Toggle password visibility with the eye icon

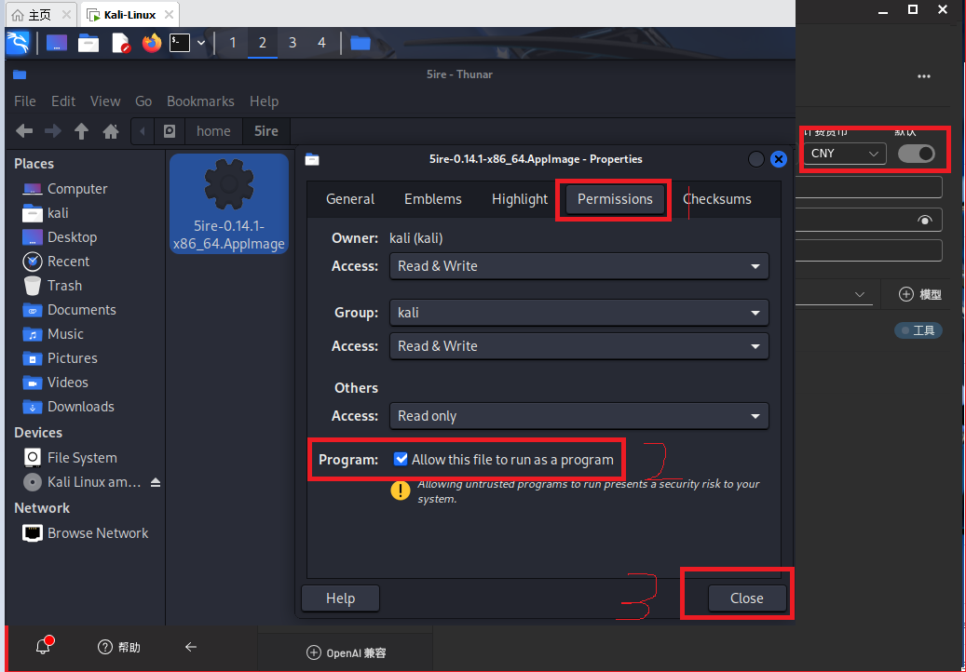924,221
